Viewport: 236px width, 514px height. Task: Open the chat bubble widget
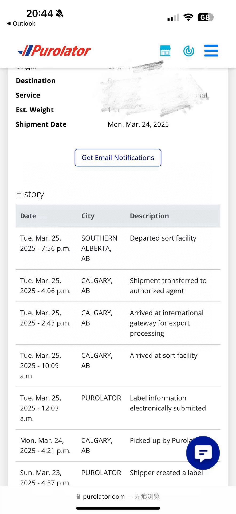(x=203, y=453)
